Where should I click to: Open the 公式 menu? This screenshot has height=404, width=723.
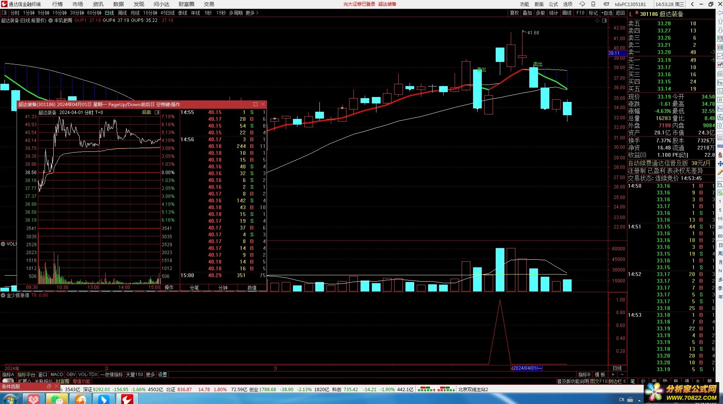(553, 4)
